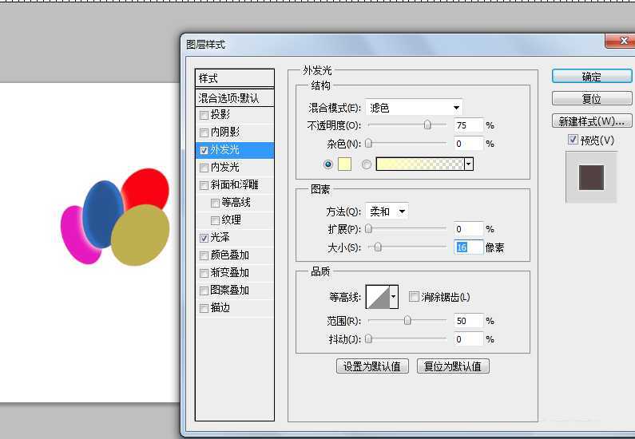This screenshot has width=635, height=439.
Task: Select the 外发光 row in styles list
Action: click(235, 150)
